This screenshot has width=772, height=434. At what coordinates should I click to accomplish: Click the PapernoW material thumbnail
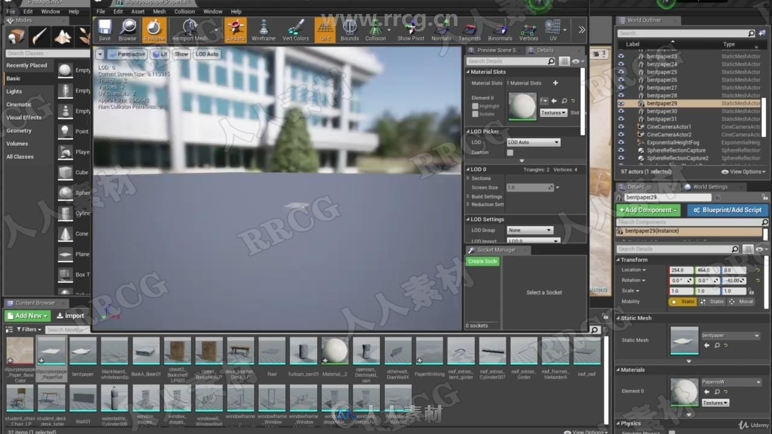click(x=684, y=391)
